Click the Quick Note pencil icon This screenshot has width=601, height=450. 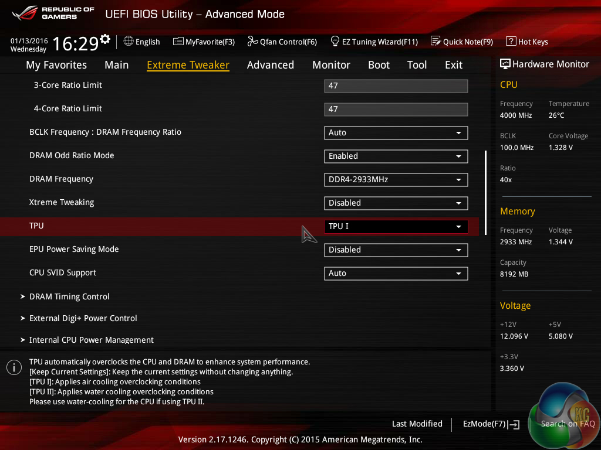tap(436, 41)
